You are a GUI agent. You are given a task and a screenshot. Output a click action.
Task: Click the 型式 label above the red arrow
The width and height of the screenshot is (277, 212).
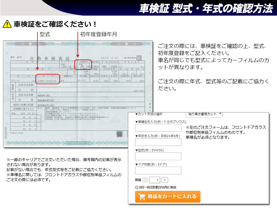[x=45, y=34]
